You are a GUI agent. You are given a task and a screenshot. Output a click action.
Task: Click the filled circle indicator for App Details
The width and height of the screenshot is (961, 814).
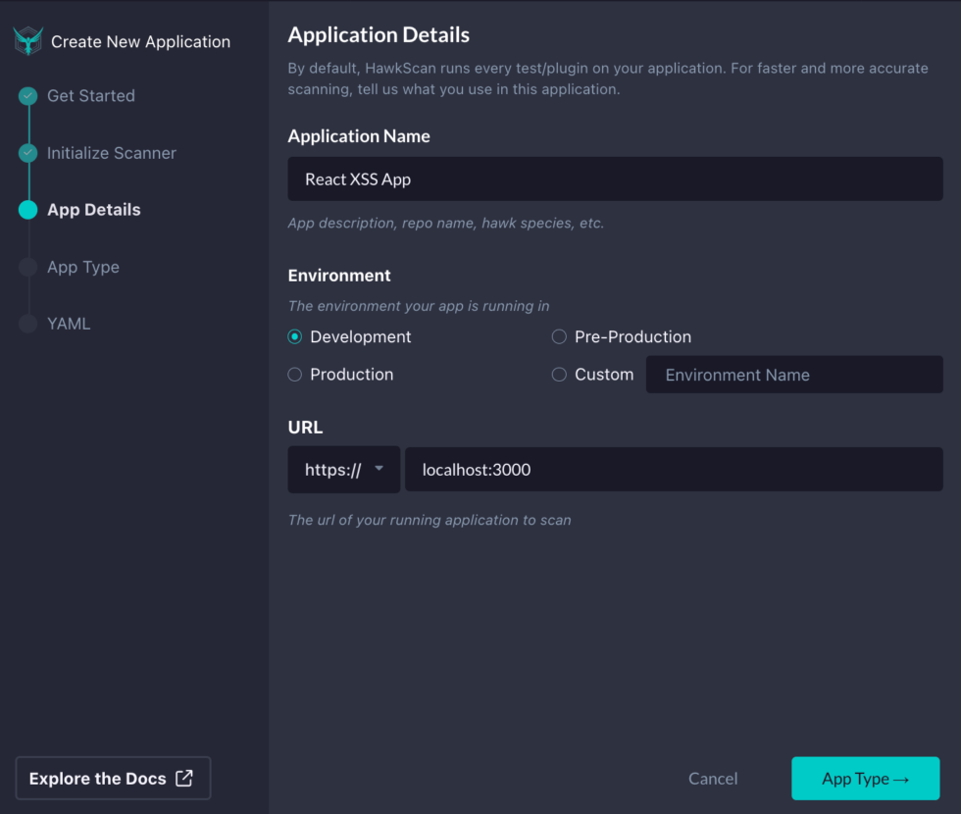coord(27,210)
